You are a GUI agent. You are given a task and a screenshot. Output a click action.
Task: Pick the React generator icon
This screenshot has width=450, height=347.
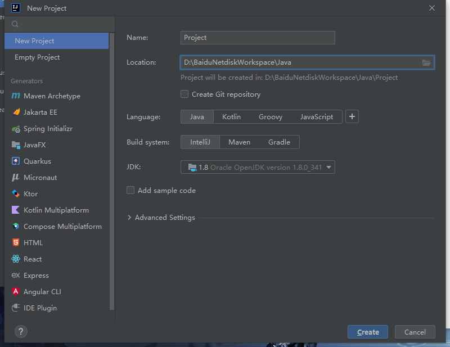[16, 259]
